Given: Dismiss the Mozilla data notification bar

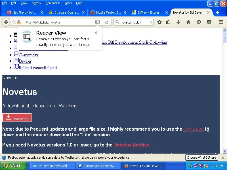Looking at the screenshot, I should click(x=223, y=158).
